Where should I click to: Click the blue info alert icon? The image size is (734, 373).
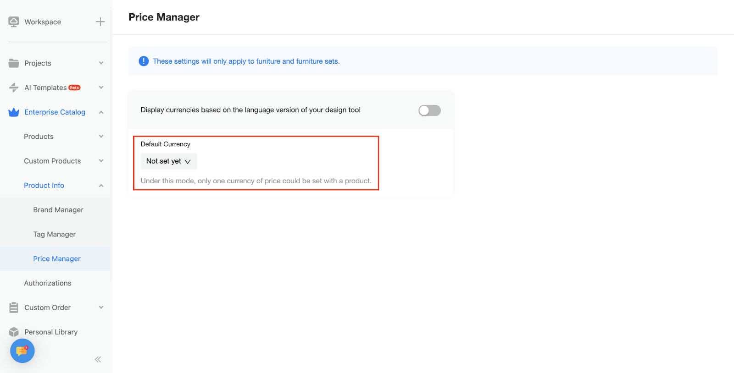tap(144, 61)
